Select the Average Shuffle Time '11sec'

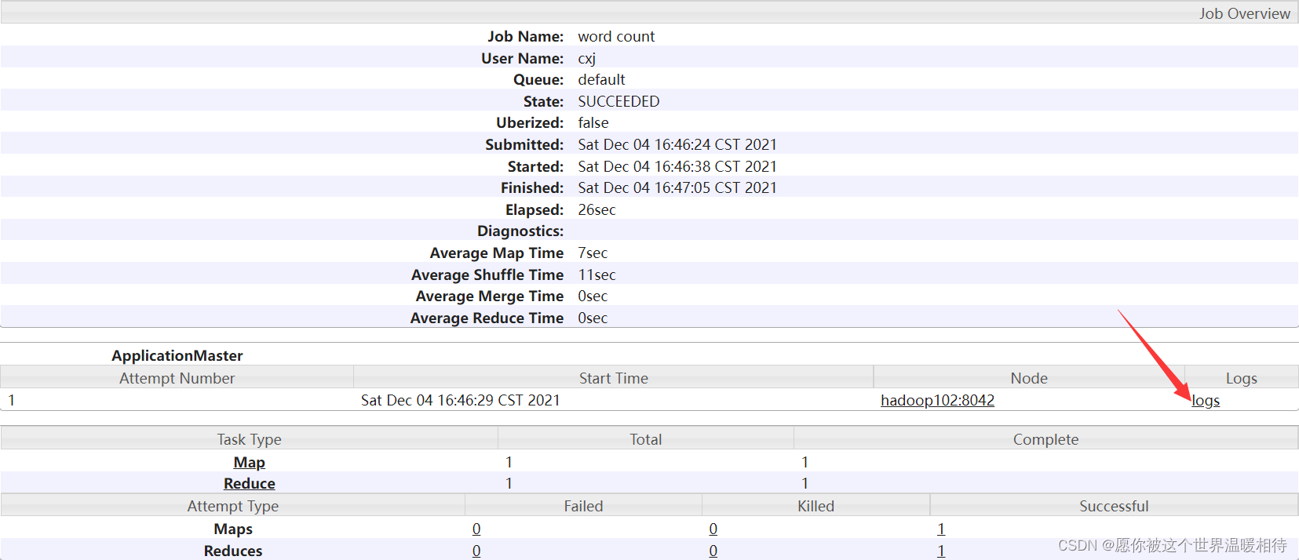click(597, 275)
